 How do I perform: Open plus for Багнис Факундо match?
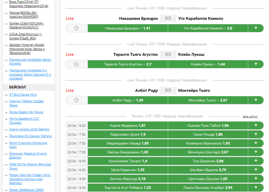point(256,179)
